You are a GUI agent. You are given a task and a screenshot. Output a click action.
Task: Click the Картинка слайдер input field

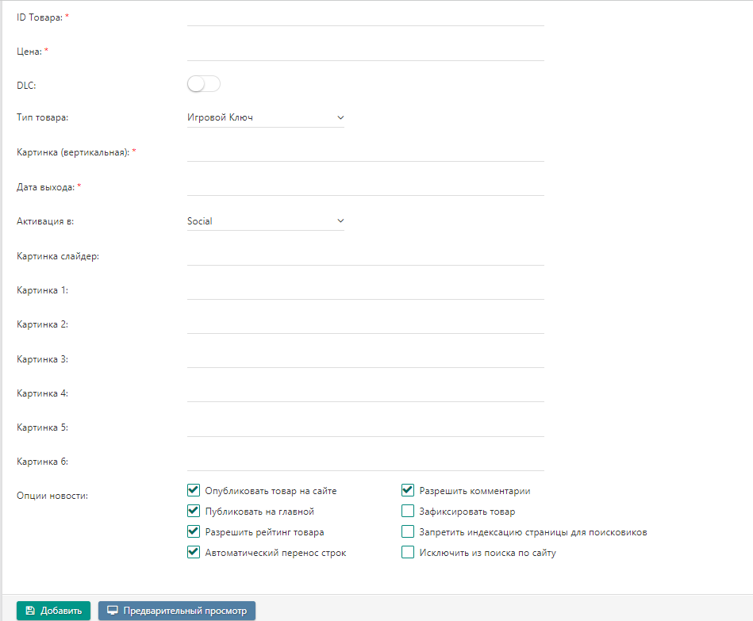pos(365,255)
